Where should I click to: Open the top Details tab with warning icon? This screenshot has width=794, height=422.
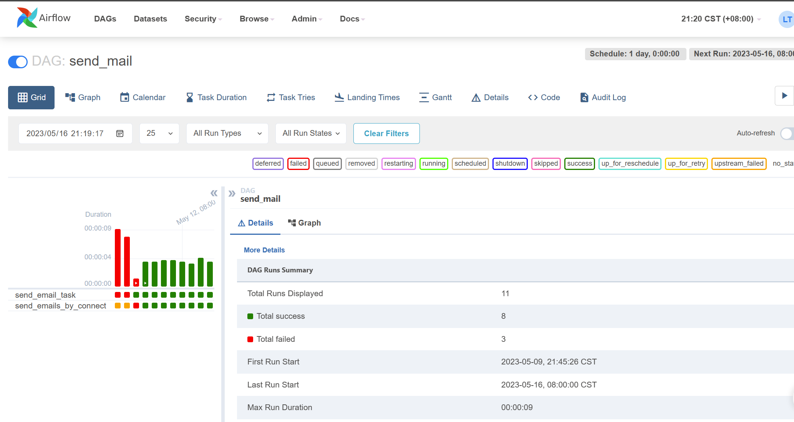(490, 97)
